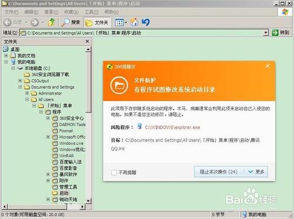Open the Help (帮助) menu
294x219 pixels.
click(x=112, y=12)
